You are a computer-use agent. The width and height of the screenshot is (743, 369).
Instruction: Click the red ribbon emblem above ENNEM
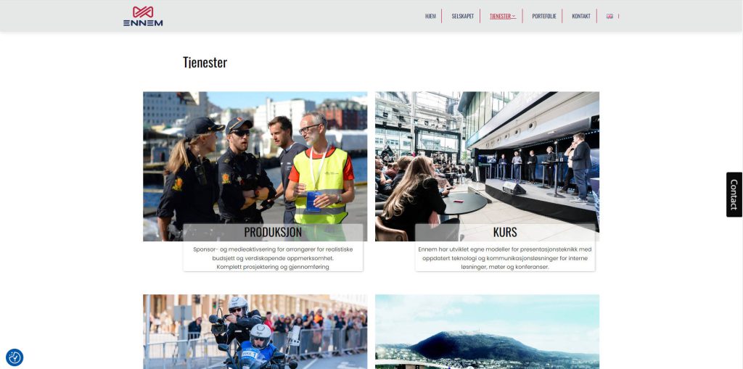[143, 12]
